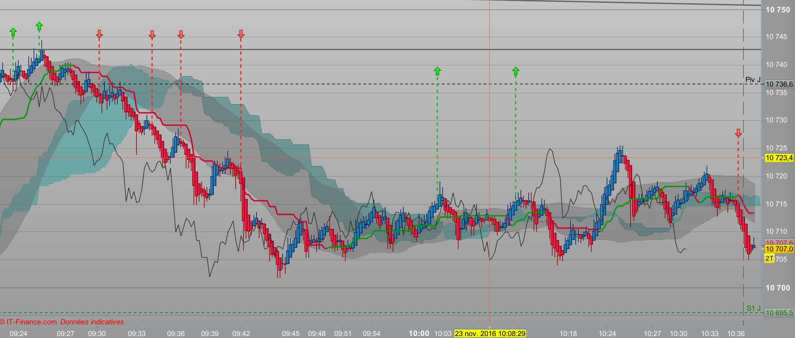Viewport: 795px width, 338px height.
Task: Click the first green up-arrow signal near 09:24
Action: (x=13, y=32)
